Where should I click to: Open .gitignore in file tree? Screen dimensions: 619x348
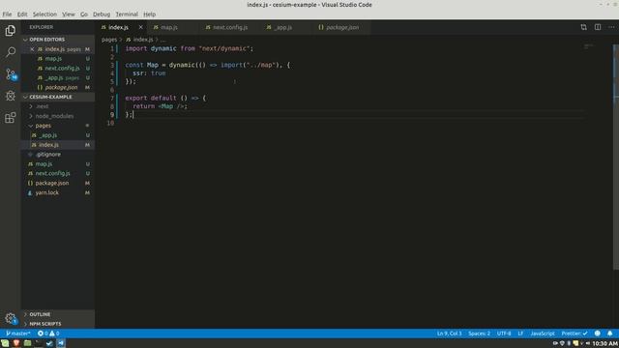pyautogui.click(x=58, y=155)
